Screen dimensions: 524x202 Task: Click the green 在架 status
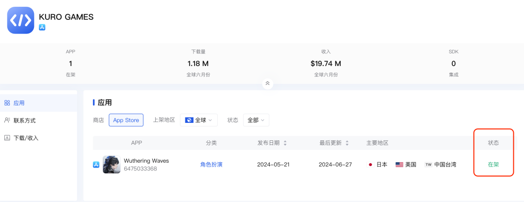[493, 165]
